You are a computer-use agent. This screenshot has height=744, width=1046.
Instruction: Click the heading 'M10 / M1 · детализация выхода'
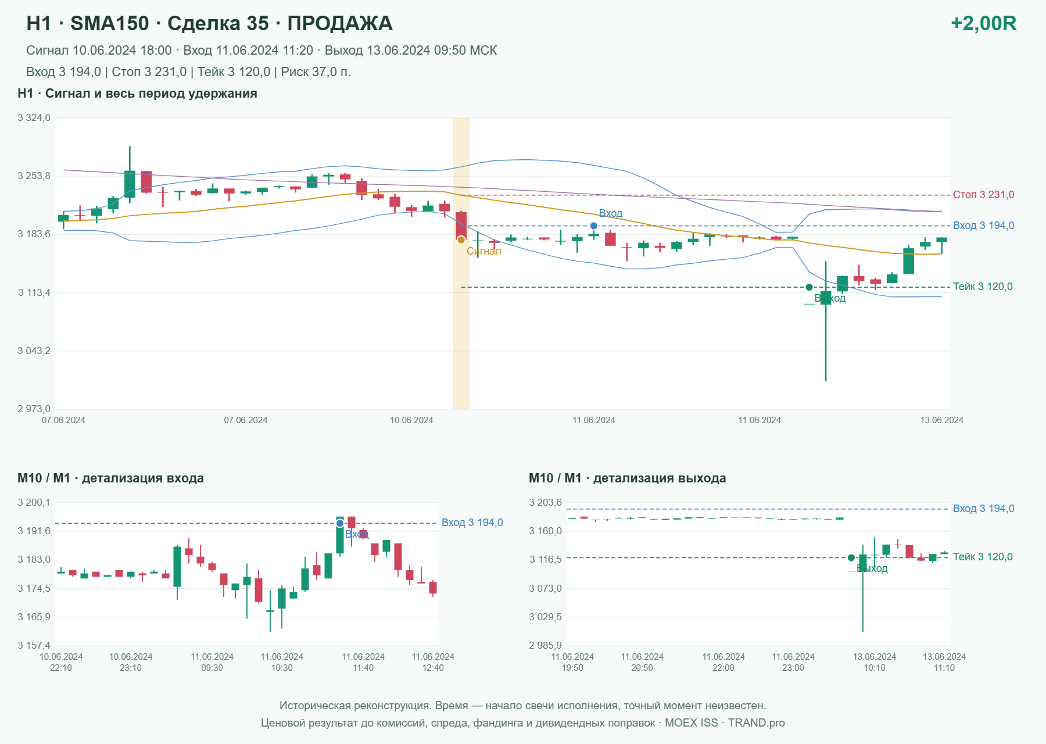coord(627,478)
